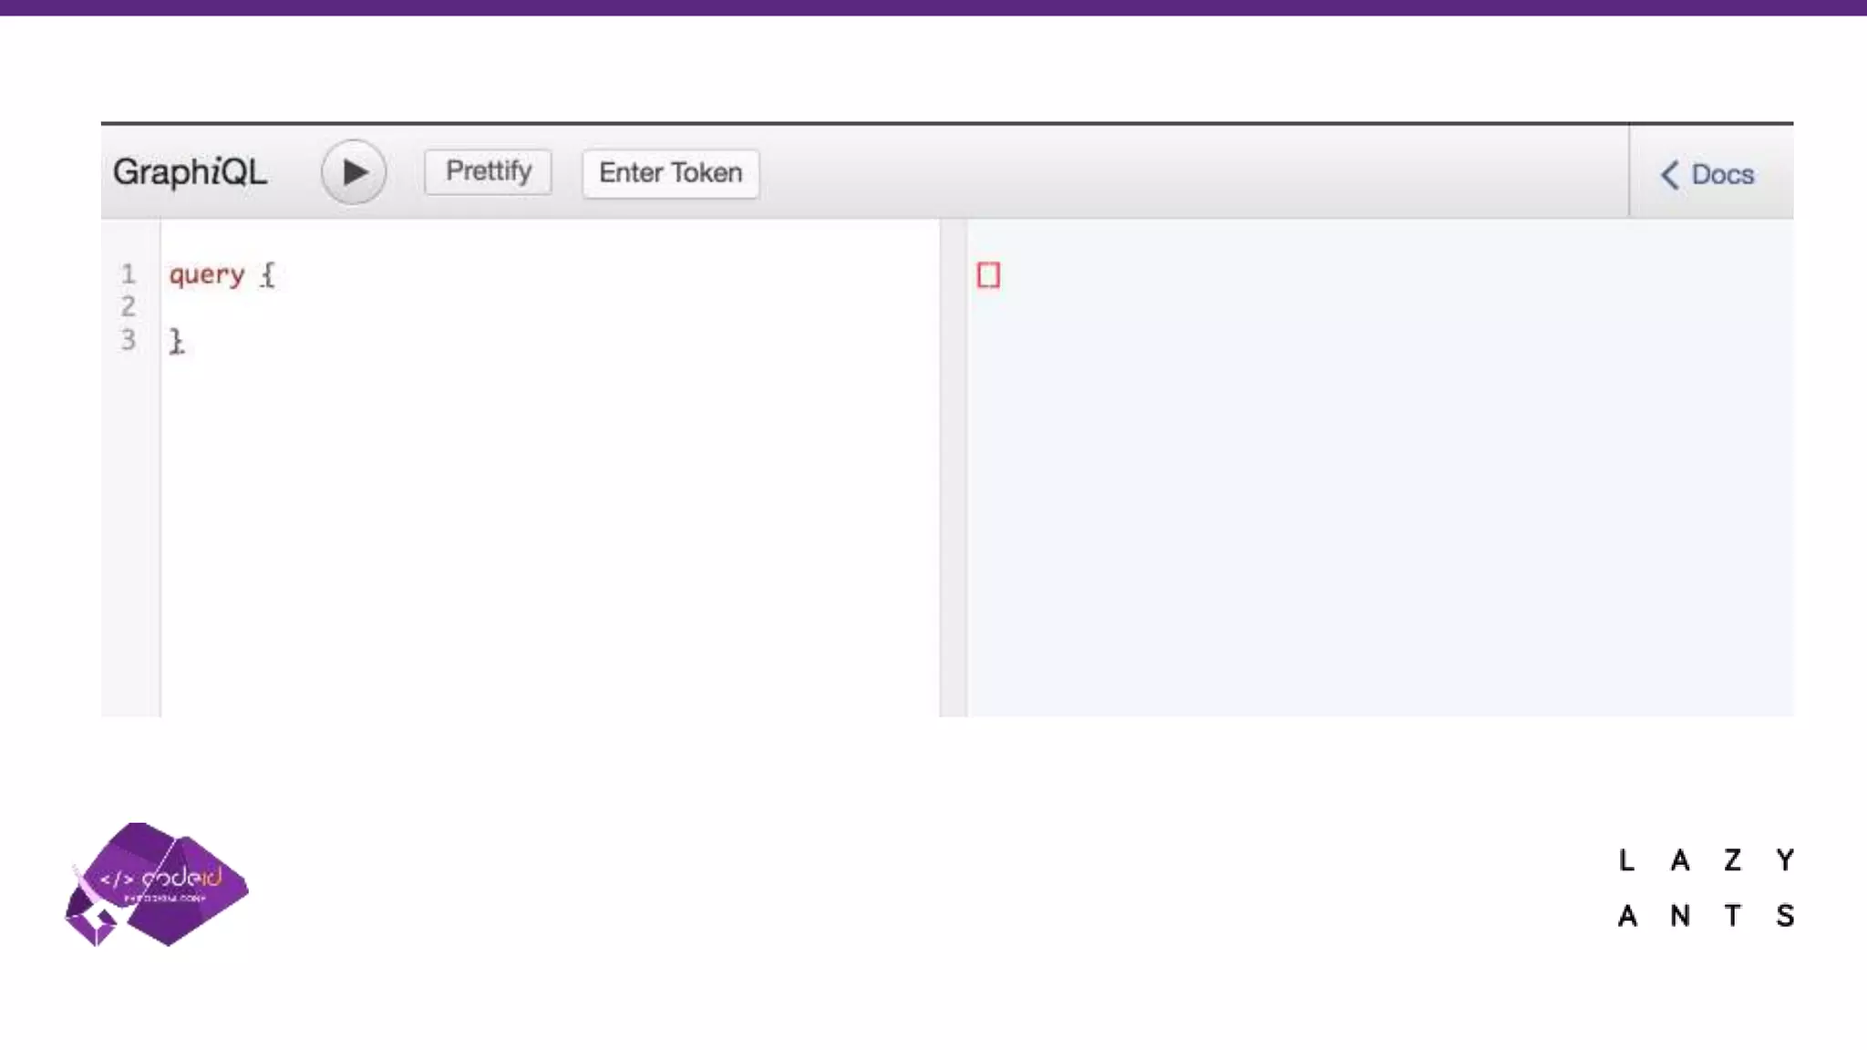Viewport: 1867px width, 1050px height.
Task: Click the divider between editor and results
Action: [x=953, y=467]
